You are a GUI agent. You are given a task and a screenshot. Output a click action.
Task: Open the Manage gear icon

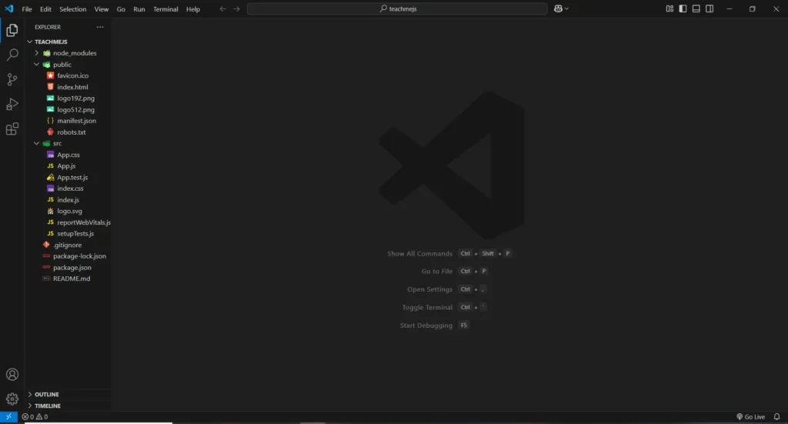12,399
